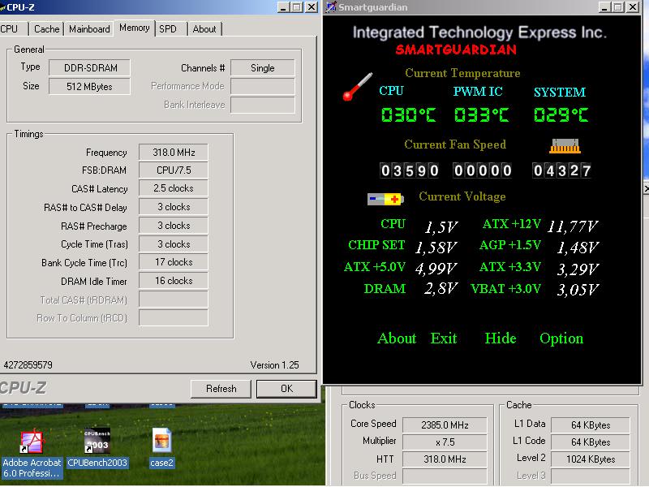Click the RAS# to CAS# Delay value
649x487 pixels.
tap(174, 207)
